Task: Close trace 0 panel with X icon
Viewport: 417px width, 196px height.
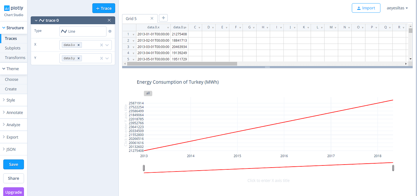Action: [x=109, y=20]
